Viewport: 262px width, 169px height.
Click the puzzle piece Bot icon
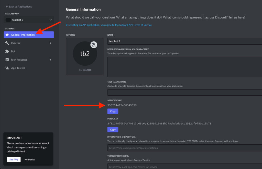click(x=7, y=51)
